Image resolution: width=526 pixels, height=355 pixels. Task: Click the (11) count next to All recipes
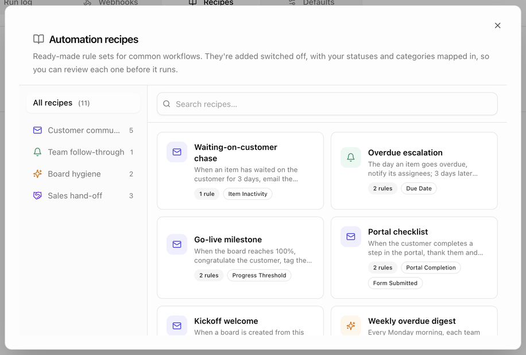point(84,103)
